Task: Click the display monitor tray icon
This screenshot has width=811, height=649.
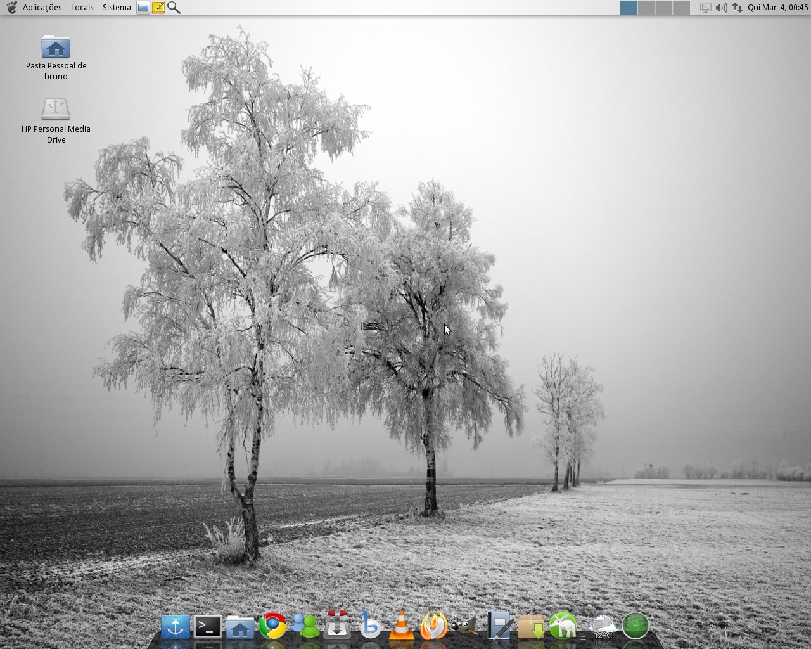Action: coord(706,8)
